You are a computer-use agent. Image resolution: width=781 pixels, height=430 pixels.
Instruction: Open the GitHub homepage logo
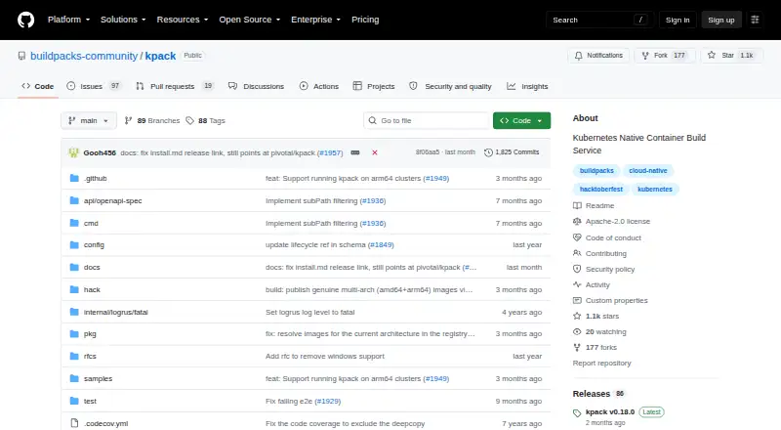[x=26, y=20]
